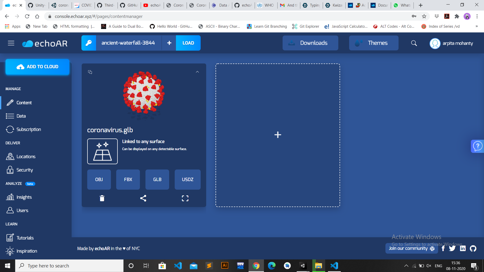Click the API key icon

[89, 43]
